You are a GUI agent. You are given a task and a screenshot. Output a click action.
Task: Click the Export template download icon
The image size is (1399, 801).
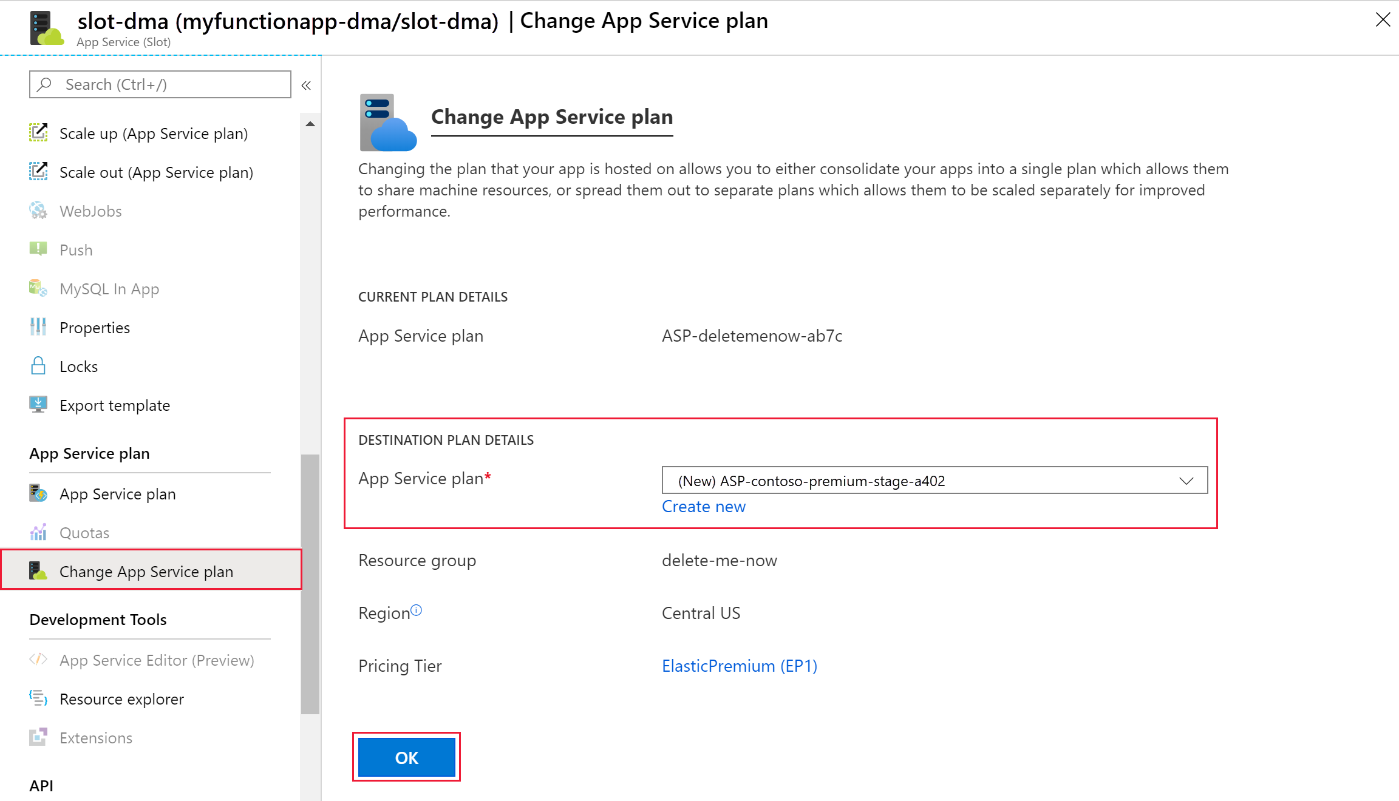(x=38, y=405)
